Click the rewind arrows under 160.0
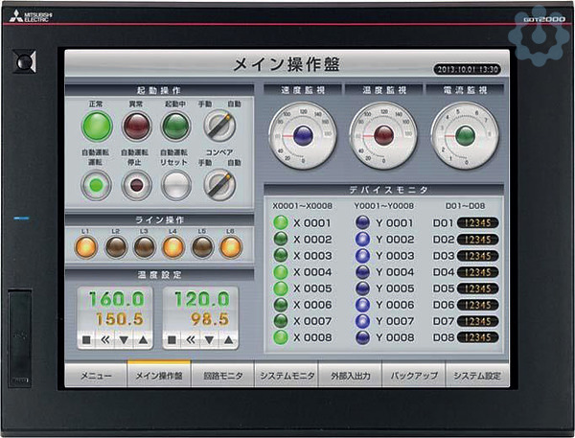Screen dimensions: 575x438 [x=105, y=339]
